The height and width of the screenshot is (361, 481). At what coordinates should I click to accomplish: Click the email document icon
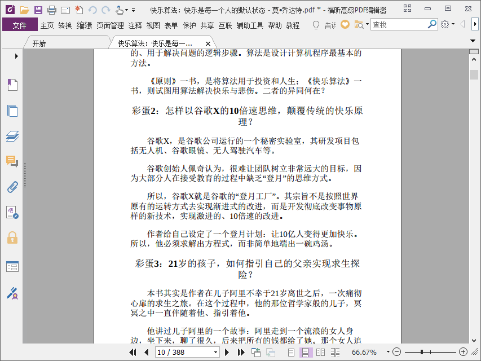click(65, 11)
